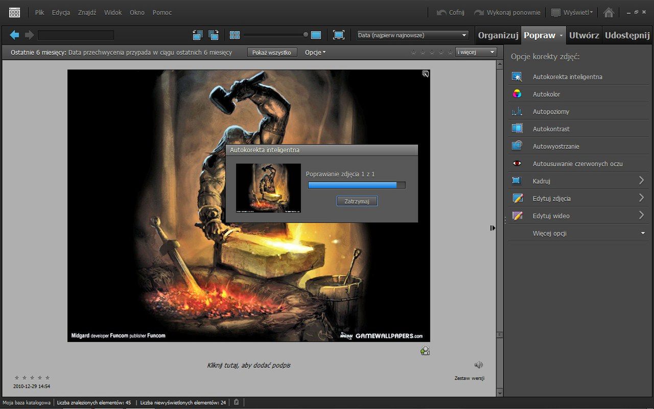The width and height of the screenshot is (654, 409).
Task: Set first star rating below photo
Action: click(16, 378)
